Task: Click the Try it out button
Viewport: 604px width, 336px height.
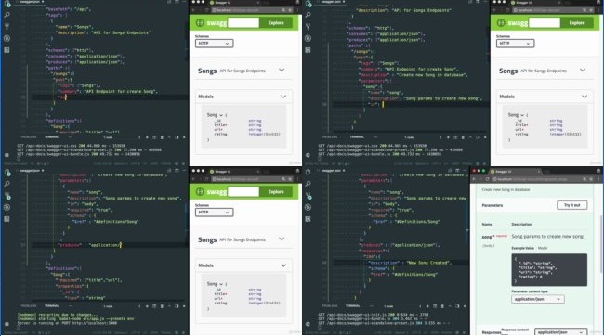Action: pyautogui.click(x=572, y=205)
